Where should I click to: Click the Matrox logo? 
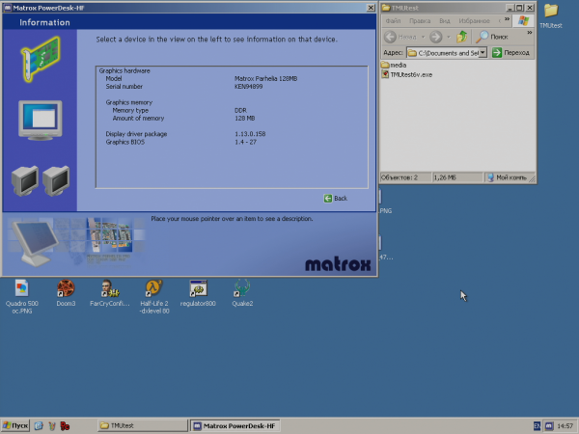(x=338, y=264)
